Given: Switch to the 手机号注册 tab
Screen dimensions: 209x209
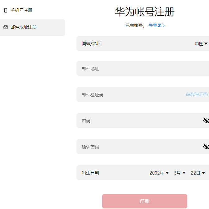Looking at the screenshot, I should (x=21, y=11).
